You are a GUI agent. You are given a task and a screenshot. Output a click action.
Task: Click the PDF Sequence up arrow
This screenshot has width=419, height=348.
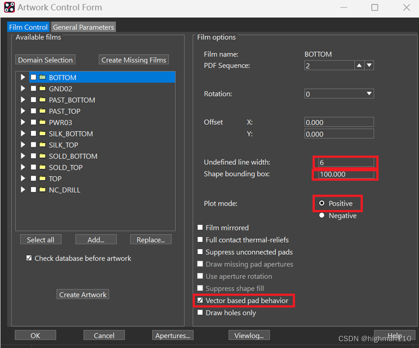359,65
